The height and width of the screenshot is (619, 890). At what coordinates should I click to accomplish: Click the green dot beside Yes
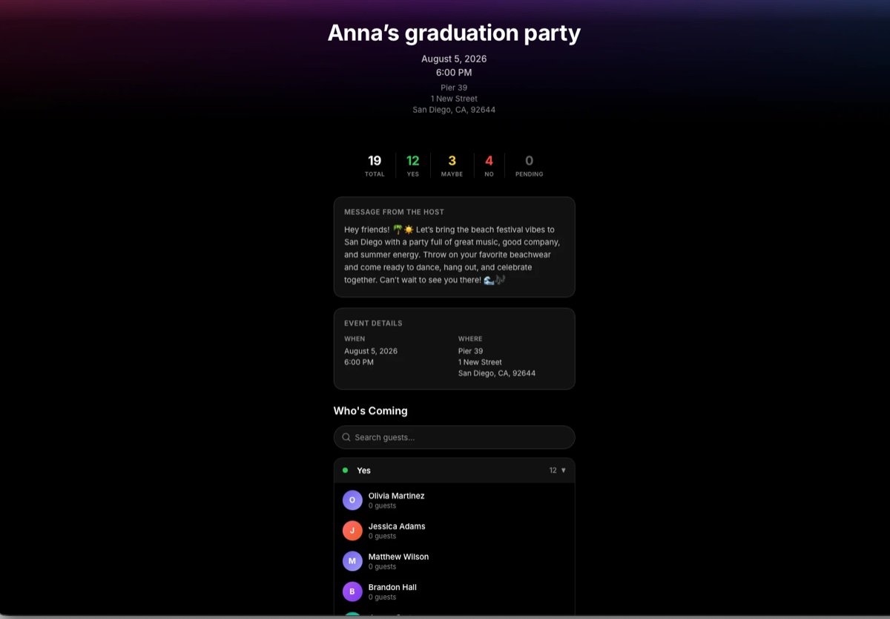pos(345,471)
